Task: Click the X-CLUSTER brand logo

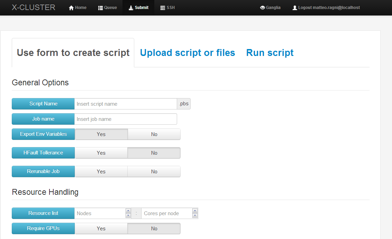Action: coord(34,7)
